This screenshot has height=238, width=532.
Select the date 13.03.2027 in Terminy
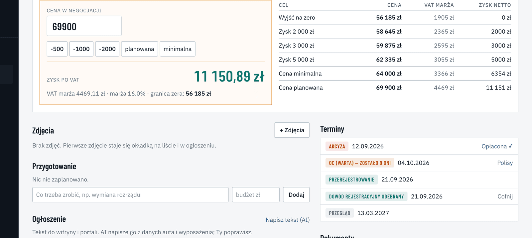coord(373,213)
